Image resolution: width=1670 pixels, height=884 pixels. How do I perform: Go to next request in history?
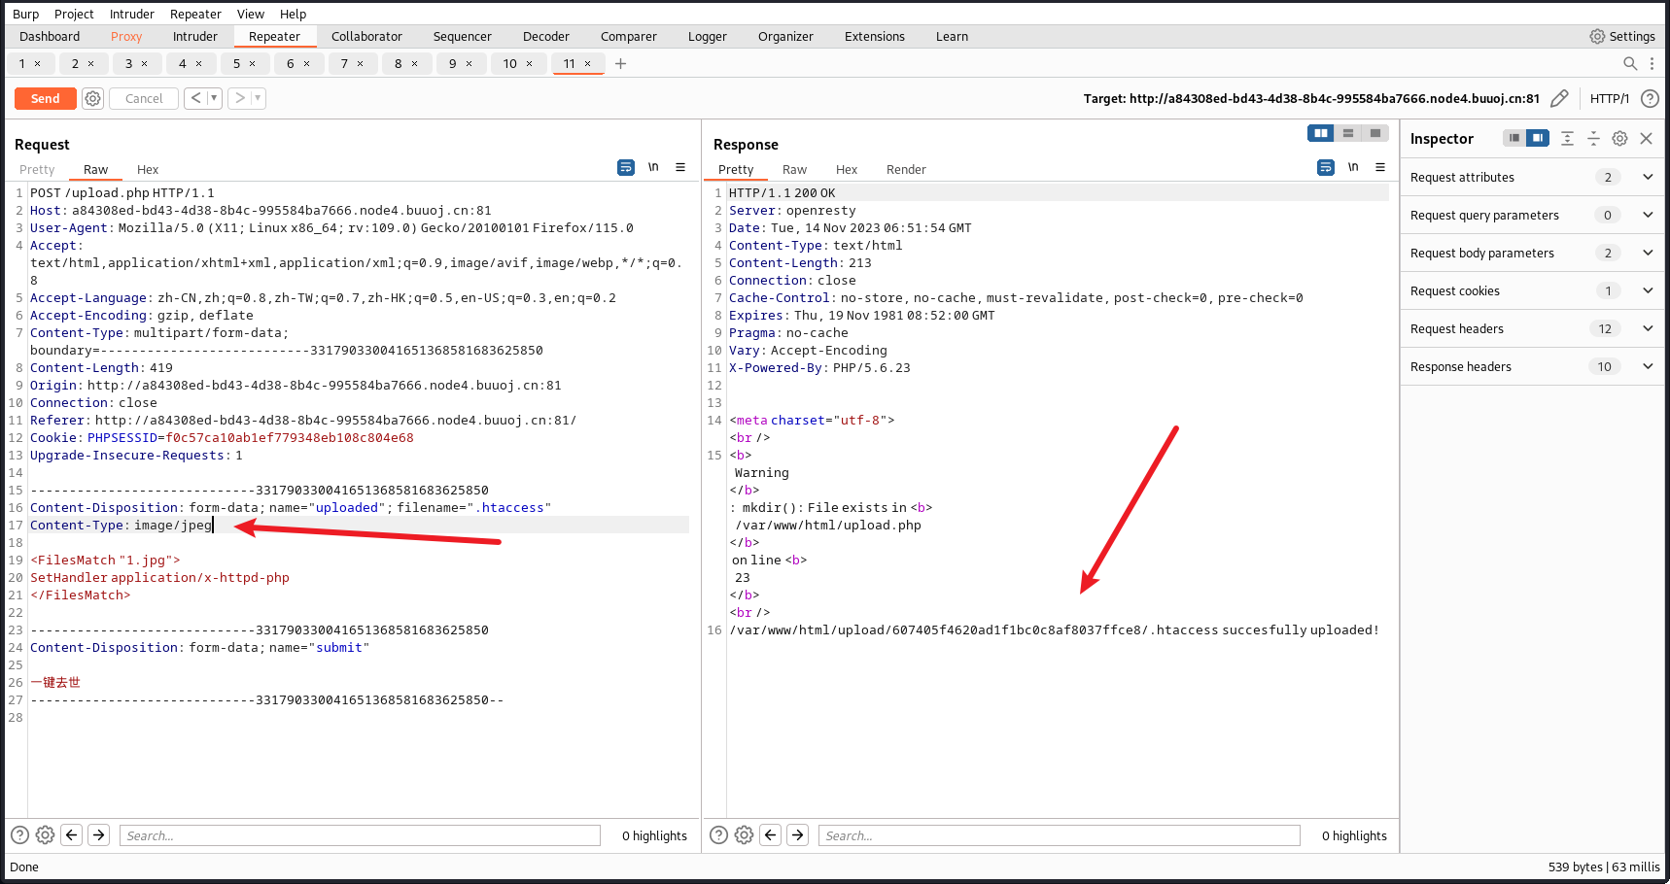click(x=239, y=98)
